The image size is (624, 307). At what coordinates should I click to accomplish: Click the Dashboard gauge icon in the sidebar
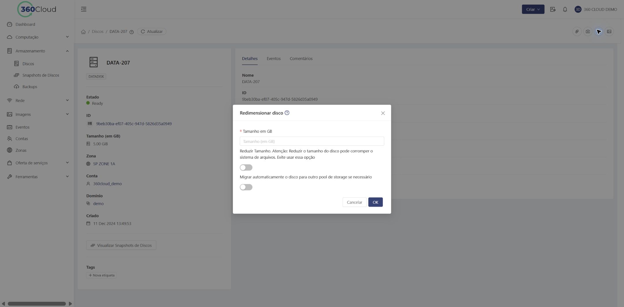[x=10, y=24]
